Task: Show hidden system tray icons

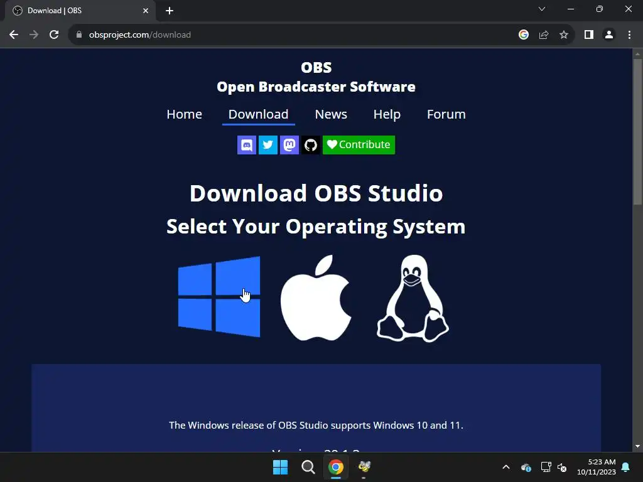Action: (x=506, y=467)
